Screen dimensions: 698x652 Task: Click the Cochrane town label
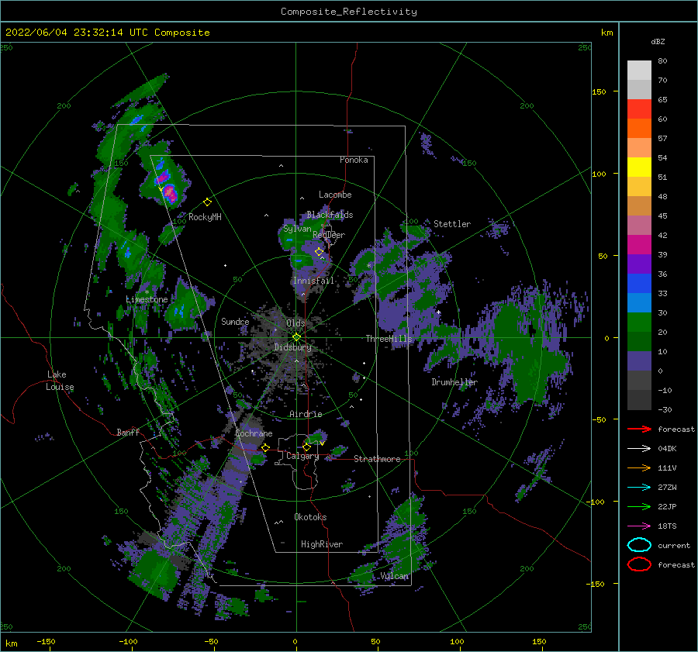(x=254, y=433)
